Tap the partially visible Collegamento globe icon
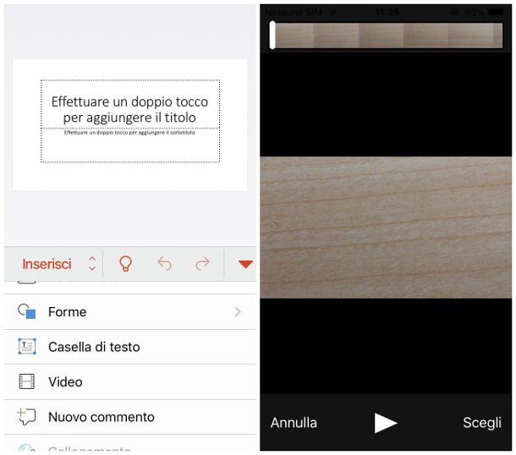This screenshot has height=455, width=516. tap(27, 449)
